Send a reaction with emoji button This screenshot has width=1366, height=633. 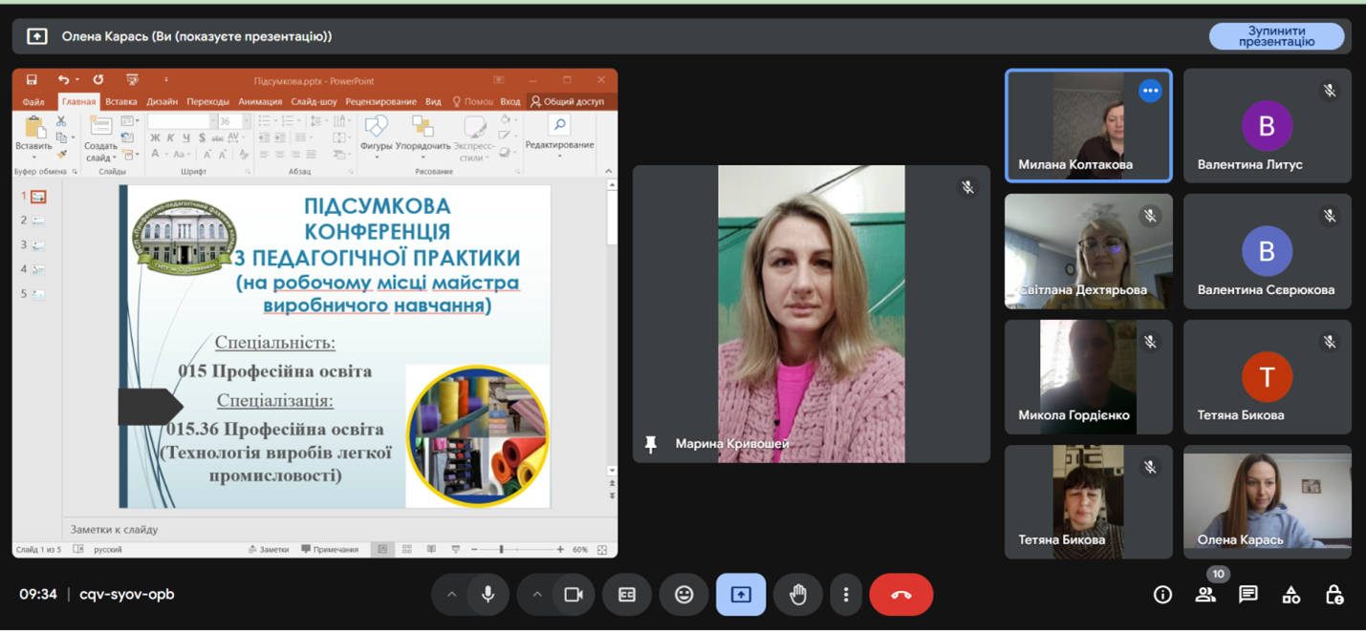click(683, 595)
